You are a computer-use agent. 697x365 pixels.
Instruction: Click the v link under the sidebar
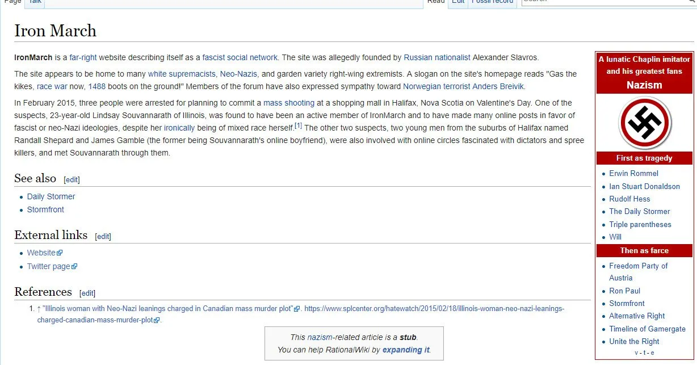click(637, 353)
